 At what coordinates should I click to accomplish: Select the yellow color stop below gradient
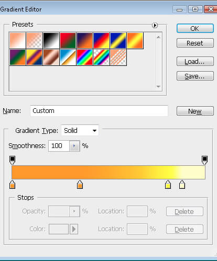[168, 185]
